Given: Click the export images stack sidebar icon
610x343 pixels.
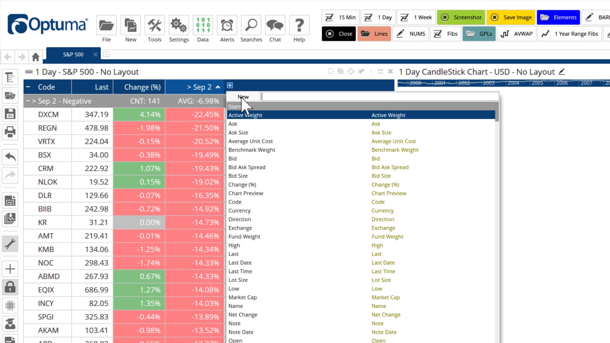Looking at the screenshot, I should coord(10,219).
